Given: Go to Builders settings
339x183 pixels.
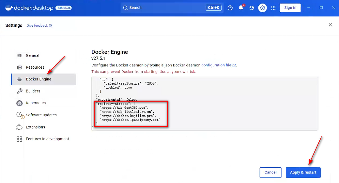Looking at the screenshot, I should [x=43, y=91].
